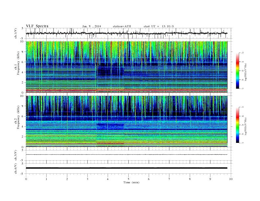Click the time axis tick label "3"
Screen dimensions: 260x201
point(87,179)
